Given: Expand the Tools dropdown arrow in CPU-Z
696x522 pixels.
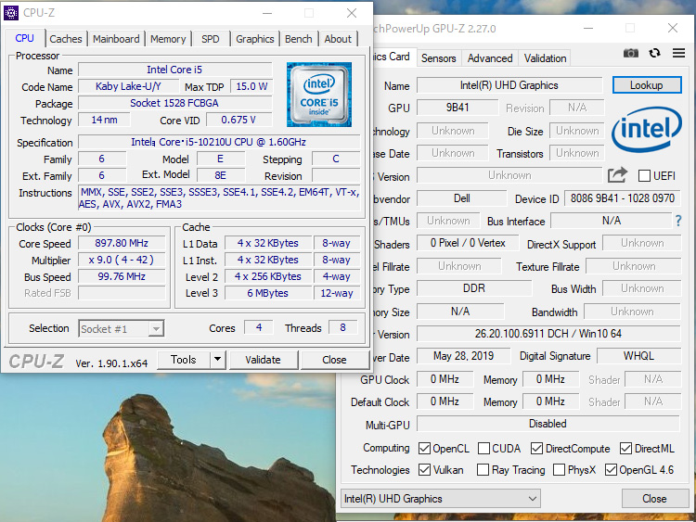Looking at the screenshot, I should coord(217,359).
